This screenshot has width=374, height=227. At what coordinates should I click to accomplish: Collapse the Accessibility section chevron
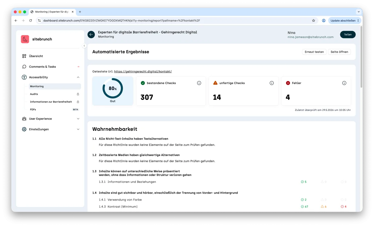pos(78,77)
